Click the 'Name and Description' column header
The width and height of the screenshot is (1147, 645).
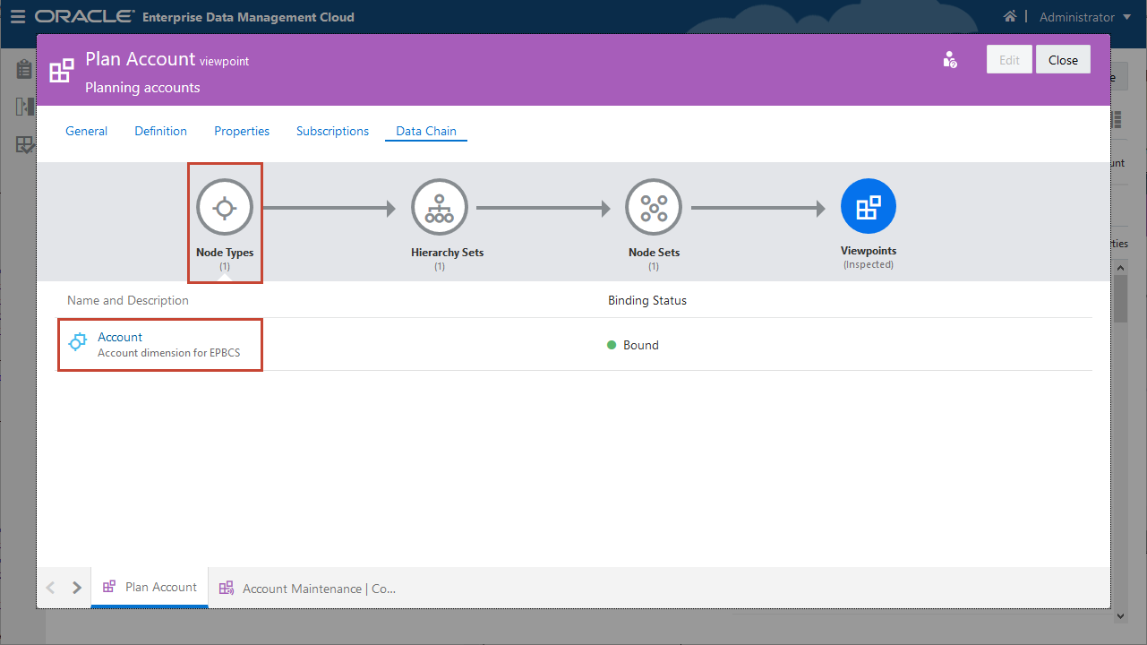128,300
